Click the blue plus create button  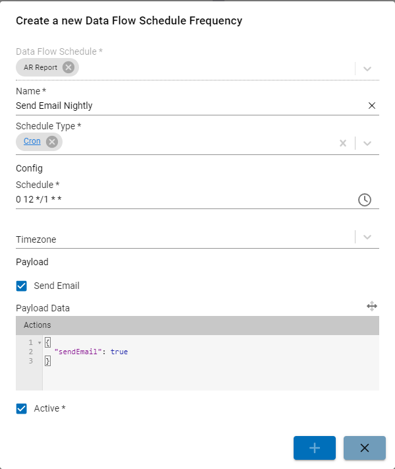315,448
